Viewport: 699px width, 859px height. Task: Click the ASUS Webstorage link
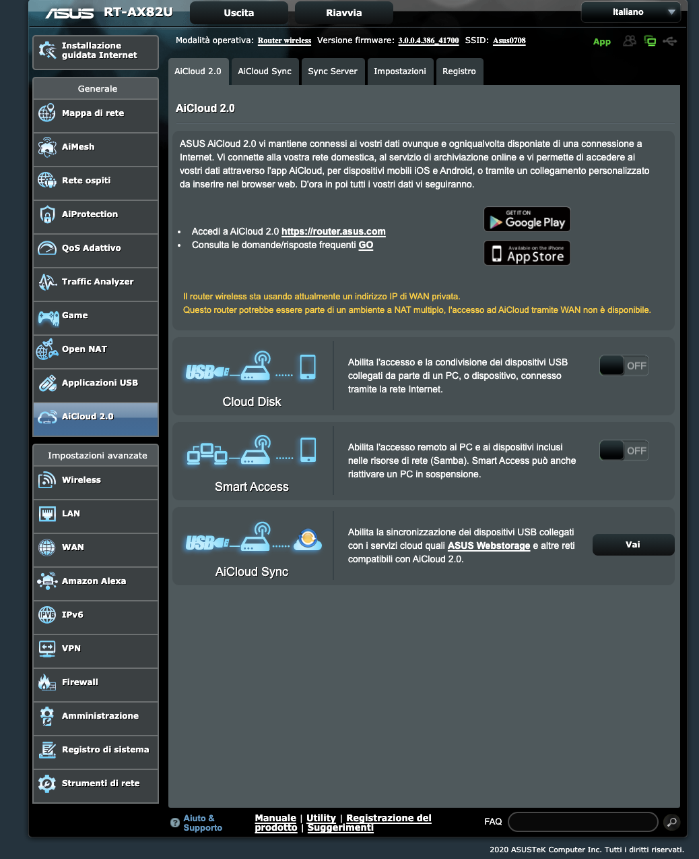tap(489, 545)
